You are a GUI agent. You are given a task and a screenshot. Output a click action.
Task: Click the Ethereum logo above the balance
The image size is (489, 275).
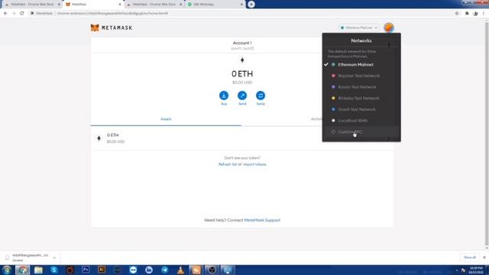tap(242, 60)
